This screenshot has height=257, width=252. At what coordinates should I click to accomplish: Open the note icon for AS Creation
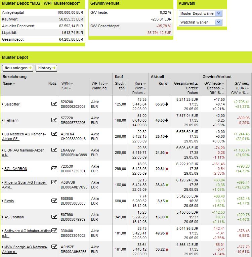[54, 217]
